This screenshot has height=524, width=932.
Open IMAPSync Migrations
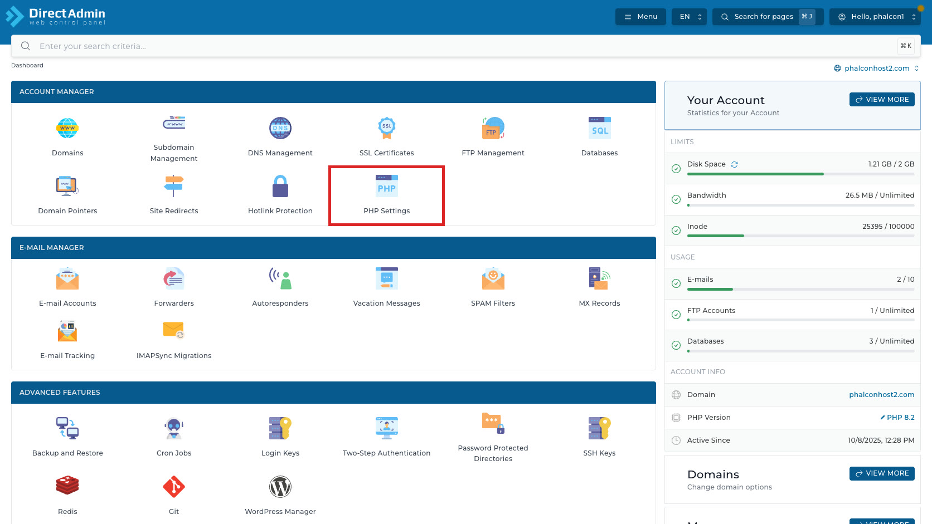click(x=174, y=340)
